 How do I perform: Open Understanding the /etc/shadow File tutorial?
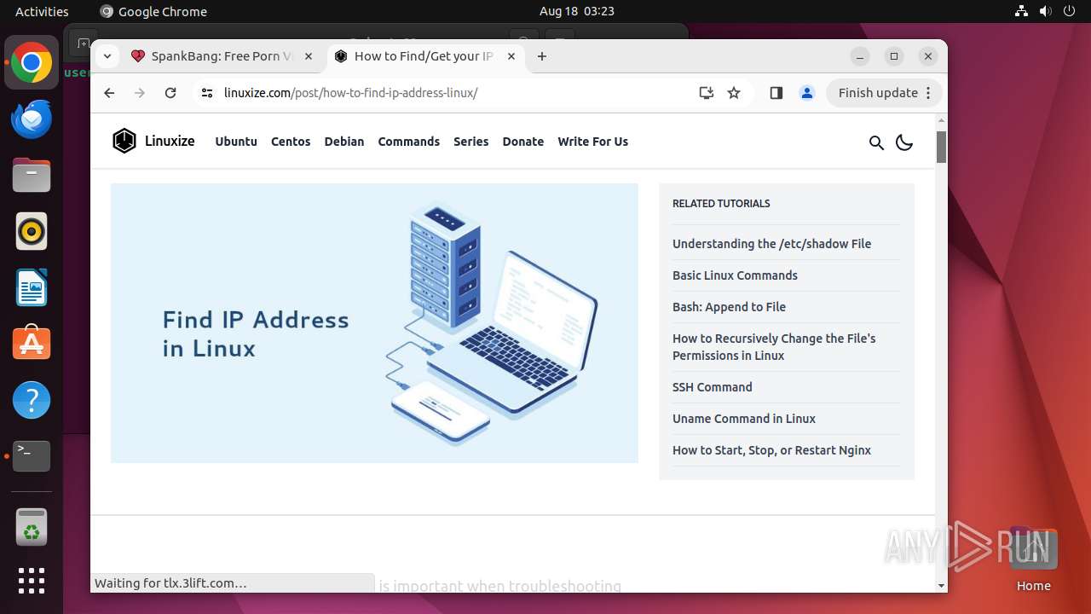[772, 244]
